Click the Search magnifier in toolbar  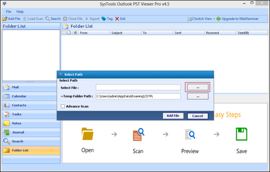tap(47, 19)
